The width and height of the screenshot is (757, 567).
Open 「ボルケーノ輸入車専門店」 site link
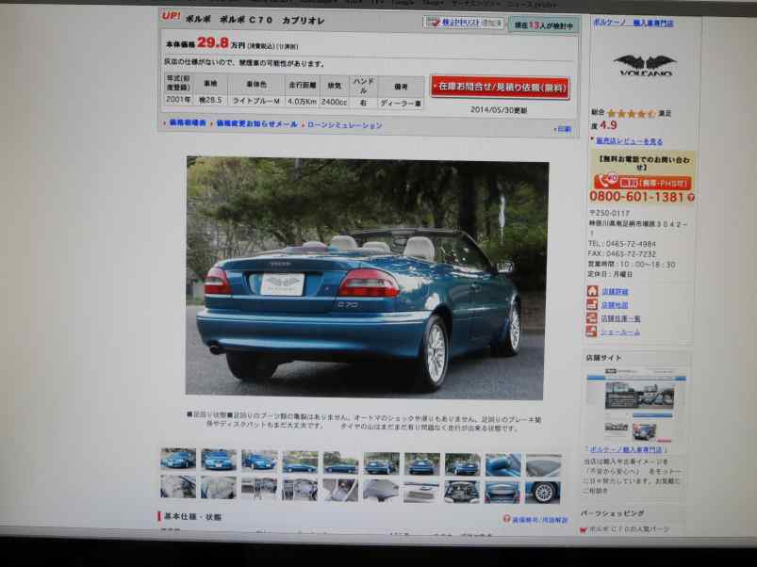pos(626,449)
